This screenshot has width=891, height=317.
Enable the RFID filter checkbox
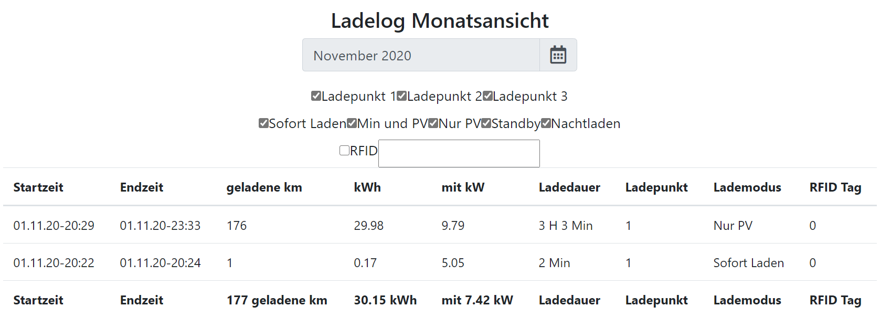[345, 151]
